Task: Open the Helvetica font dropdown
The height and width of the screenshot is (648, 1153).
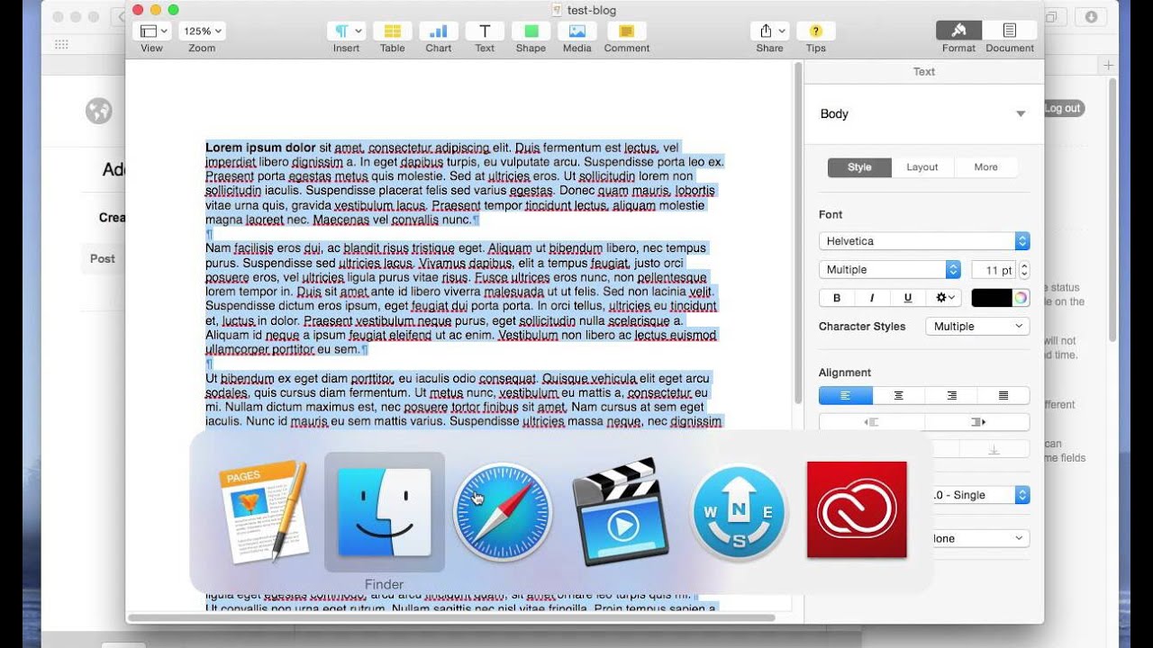Action: point(924,241)
